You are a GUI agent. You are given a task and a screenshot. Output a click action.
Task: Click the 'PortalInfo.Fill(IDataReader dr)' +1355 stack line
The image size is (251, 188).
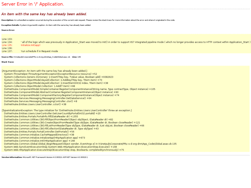pyautogui.click(x=41, y=117)
